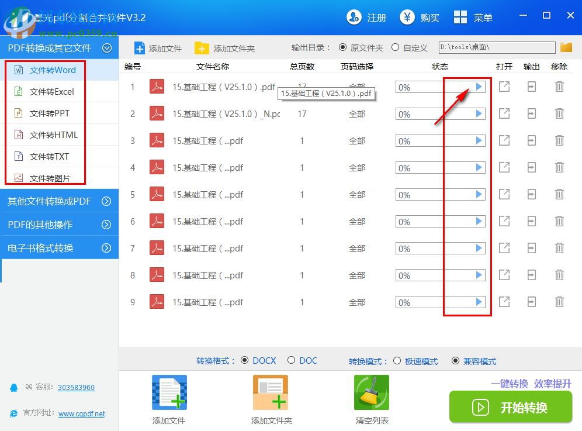This screenshot has width=582, height=431.
Task: Select 文件转Excel in the sidebar
Action: [53, 91]
